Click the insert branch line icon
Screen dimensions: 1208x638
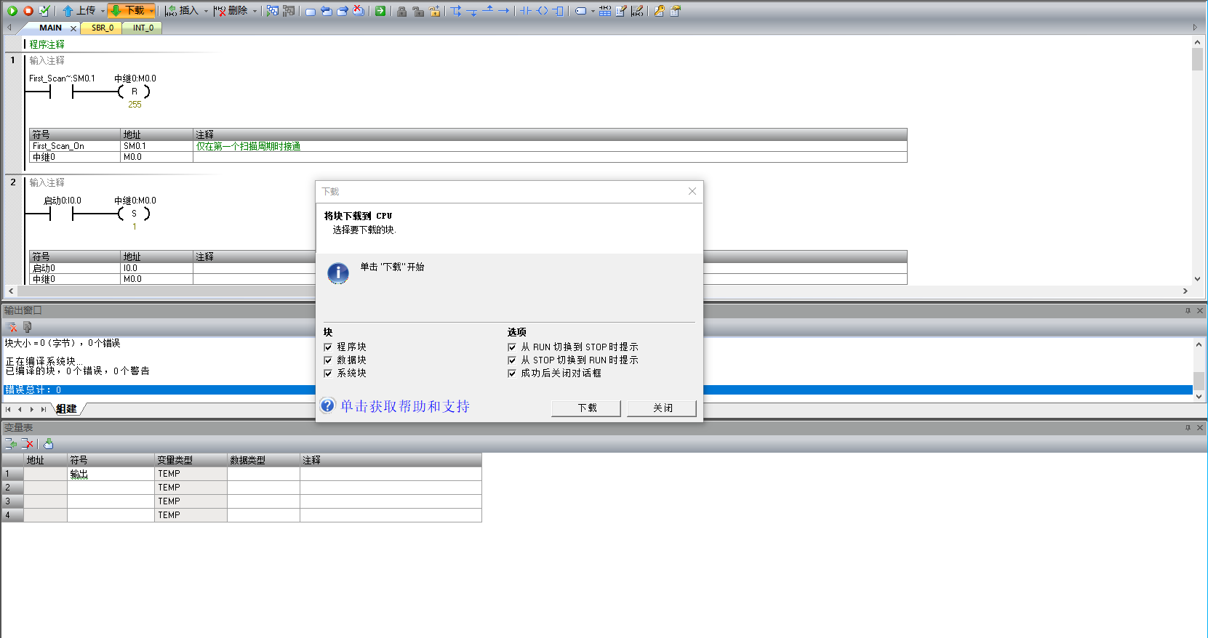coord(456,11)
